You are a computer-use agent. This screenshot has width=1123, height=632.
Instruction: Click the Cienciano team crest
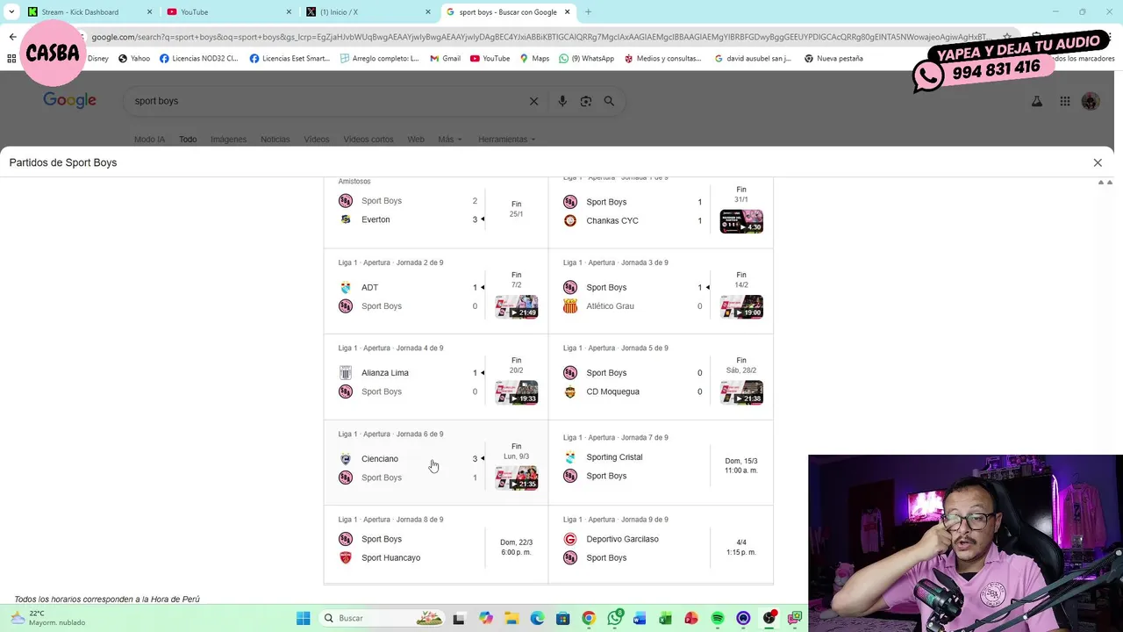(x=346, y=459)
